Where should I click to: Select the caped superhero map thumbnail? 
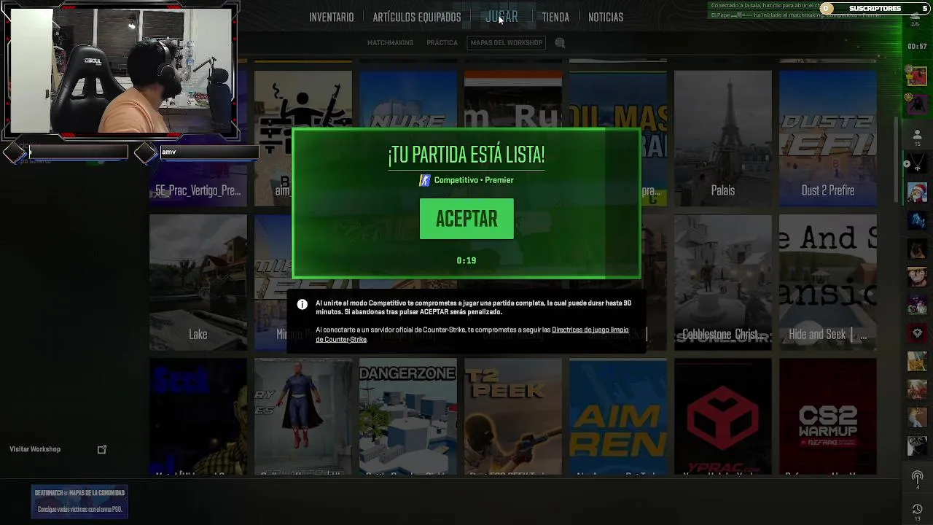(303, 416)
